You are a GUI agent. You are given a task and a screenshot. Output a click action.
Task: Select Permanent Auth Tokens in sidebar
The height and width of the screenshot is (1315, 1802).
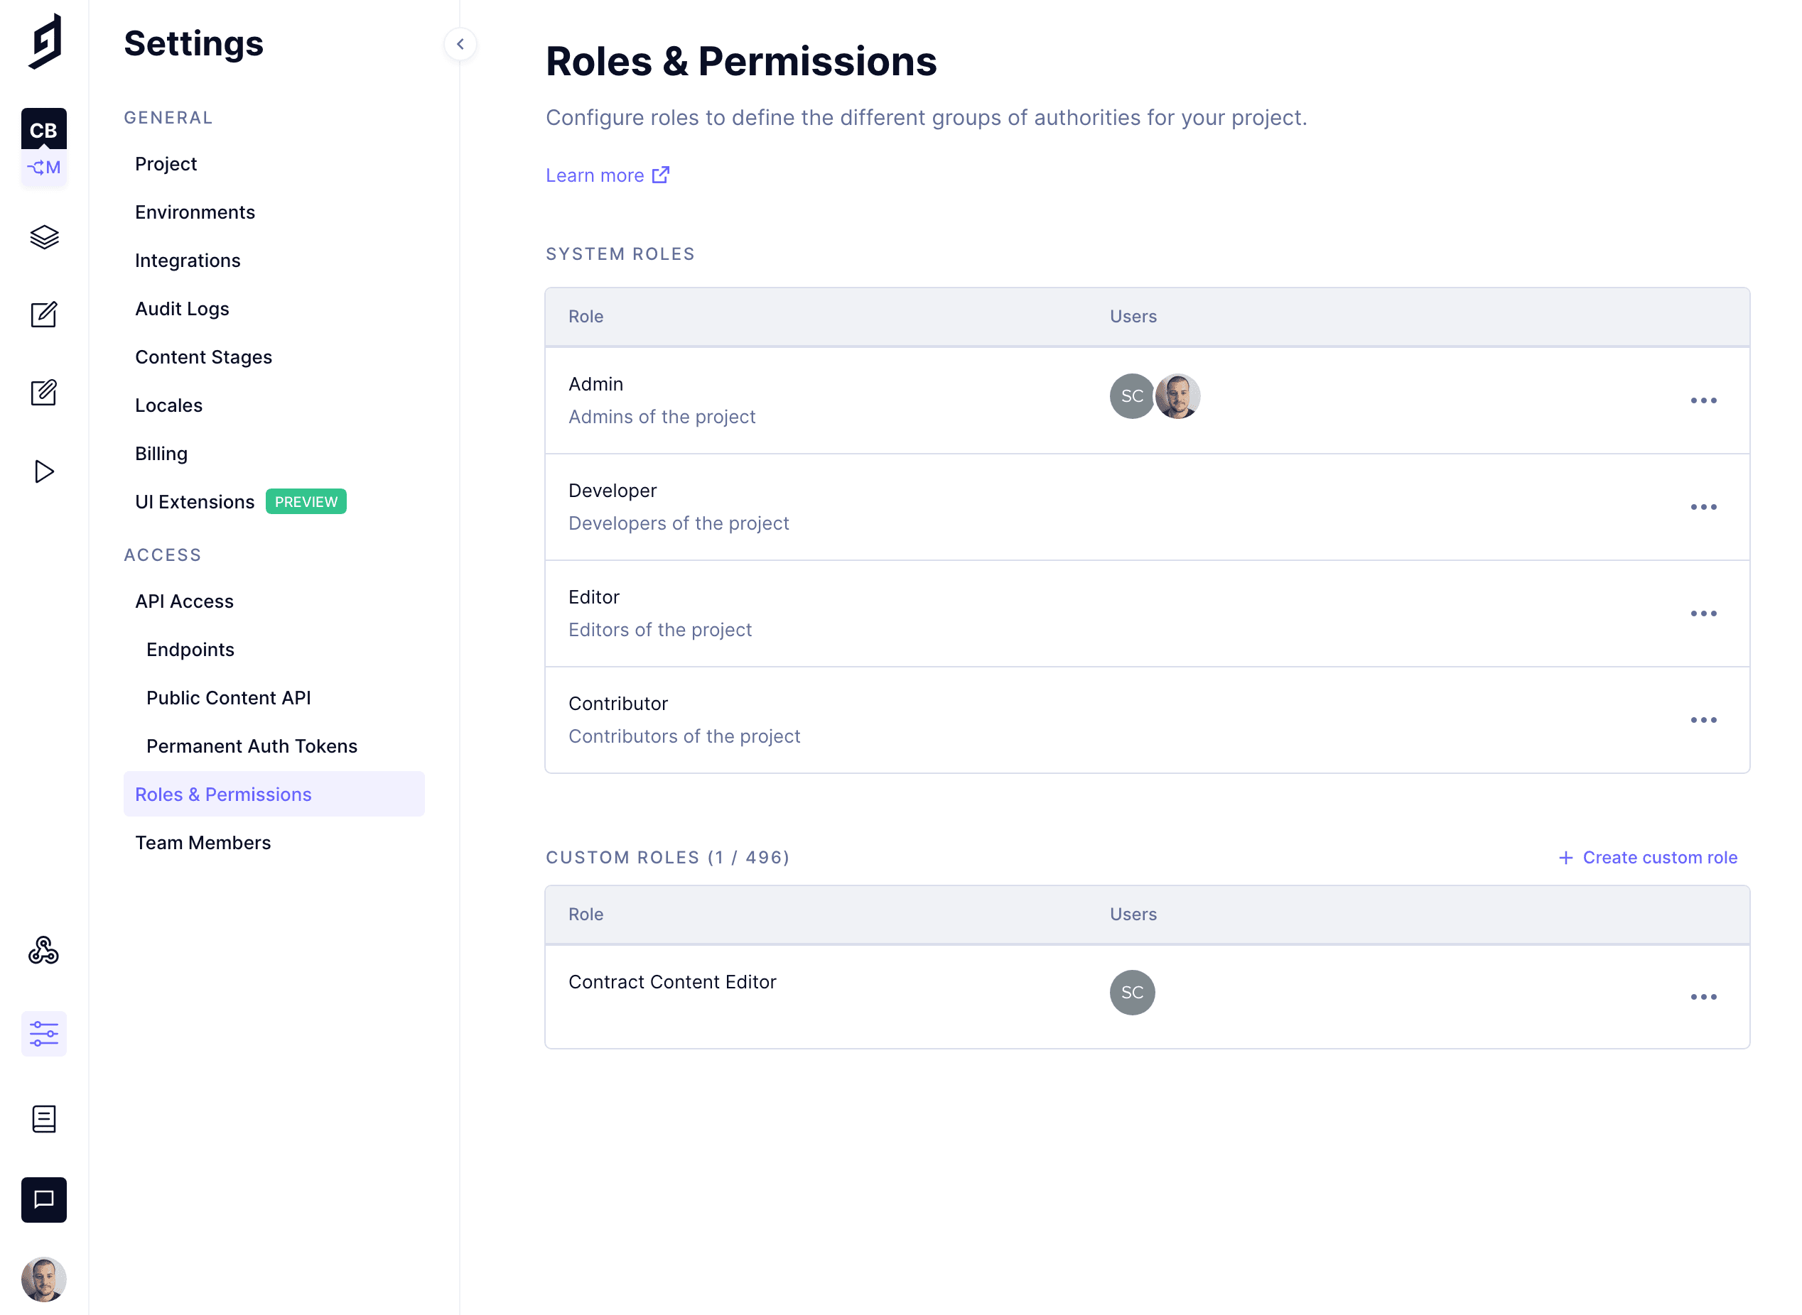coord(252,746)
